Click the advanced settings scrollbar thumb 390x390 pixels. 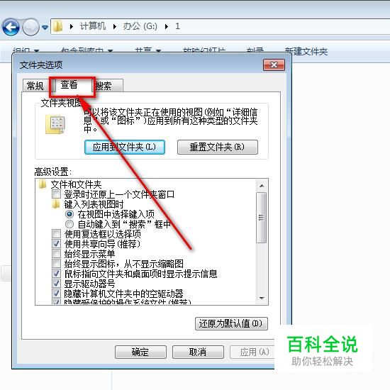tap(262, 218)
